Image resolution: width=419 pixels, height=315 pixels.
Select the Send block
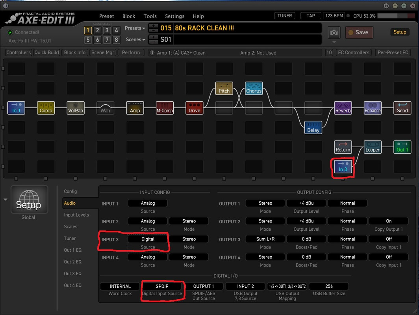402,107
